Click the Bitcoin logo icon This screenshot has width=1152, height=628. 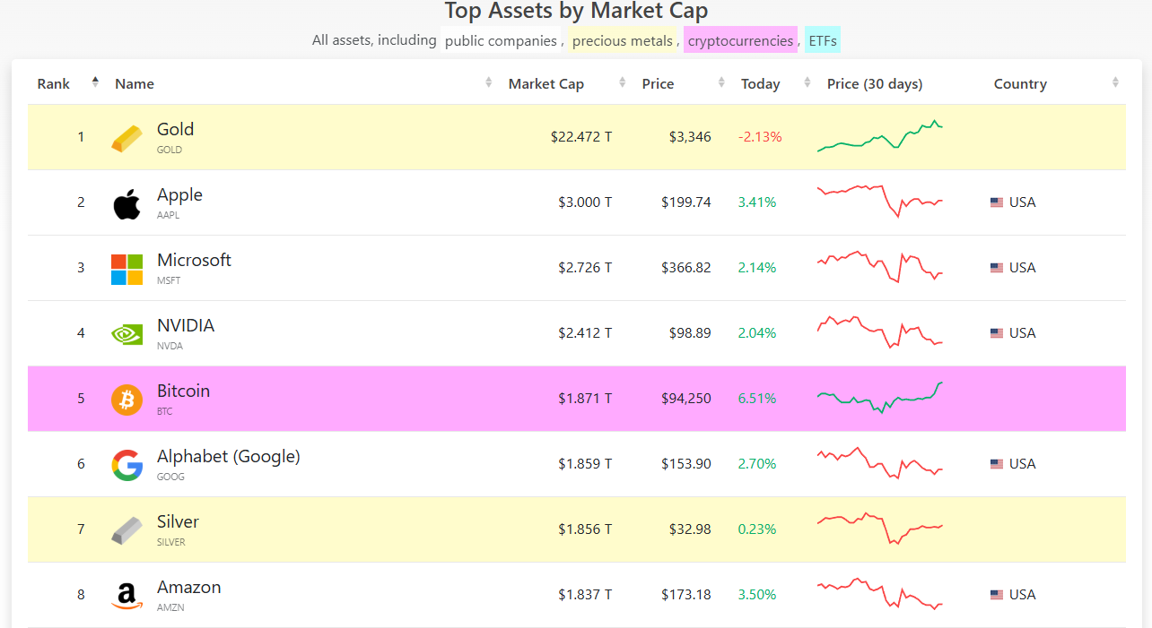pos(127,400)
